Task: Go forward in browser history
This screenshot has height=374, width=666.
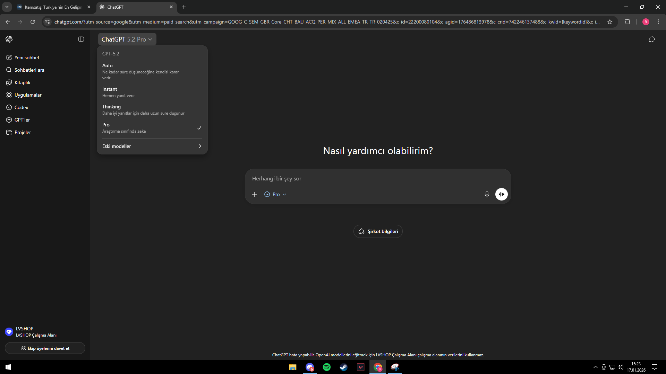Action: [x=20, y=22]
